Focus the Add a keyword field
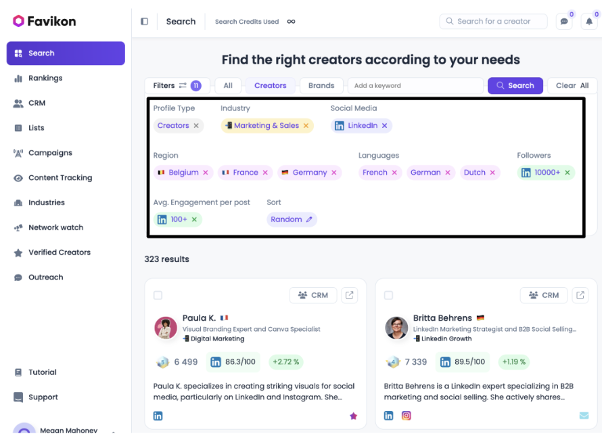Screen dimensions: 602x438 (x=415, y=86)
